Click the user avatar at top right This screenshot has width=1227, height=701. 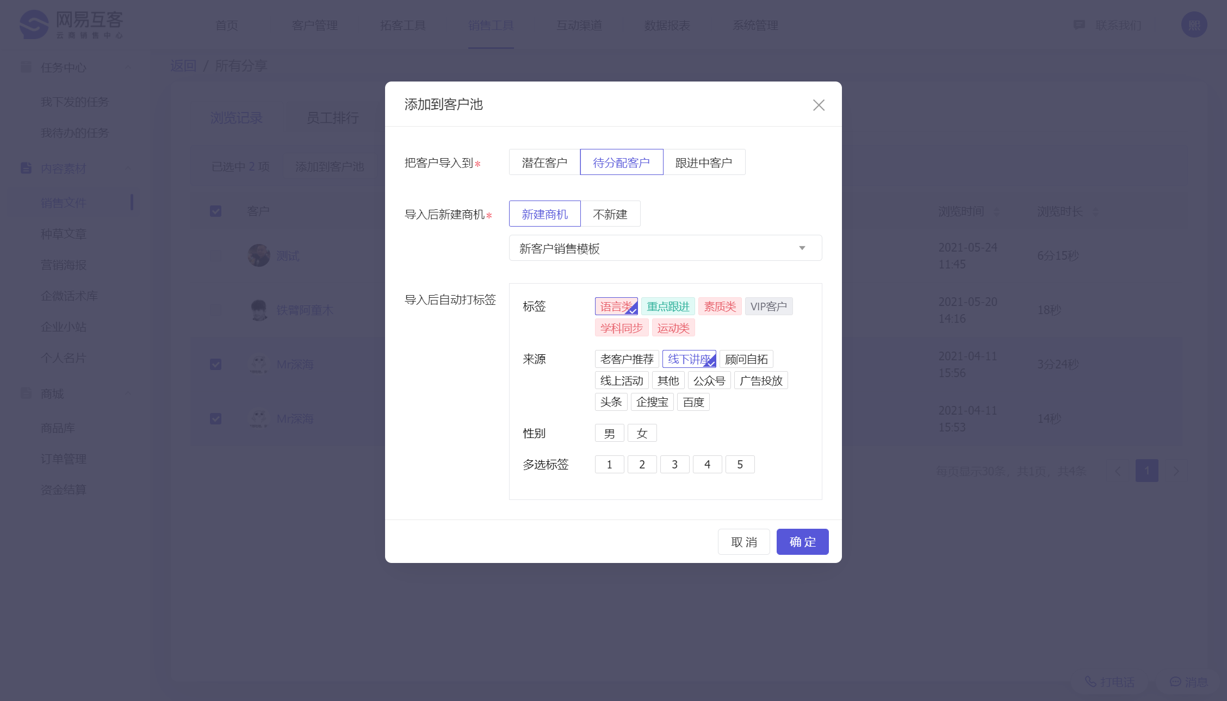tap(1194, 25)
